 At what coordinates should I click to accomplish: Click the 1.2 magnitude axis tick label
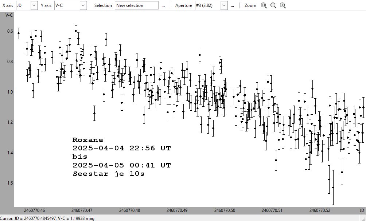pos(10,122)
